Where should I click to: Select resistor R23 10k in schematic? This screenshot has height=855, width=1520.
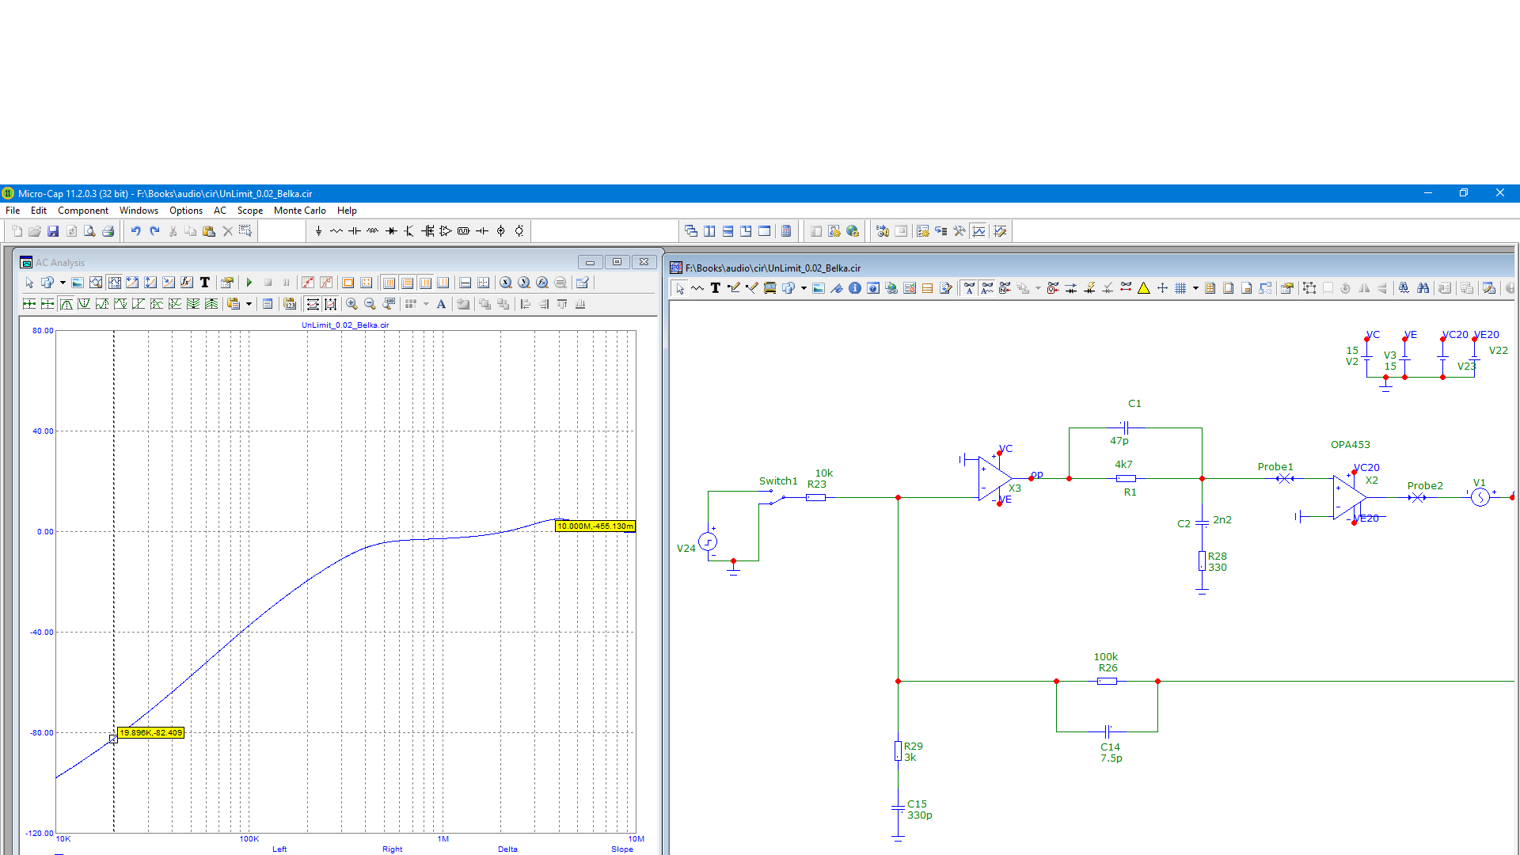click(x=816, y=497)
